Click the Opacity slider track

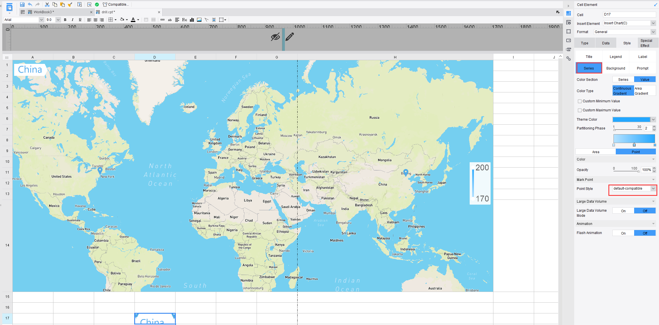click(626, 171)
